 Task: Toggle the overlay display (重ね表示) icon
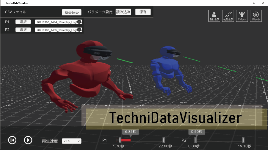click(x=214, y=16)
